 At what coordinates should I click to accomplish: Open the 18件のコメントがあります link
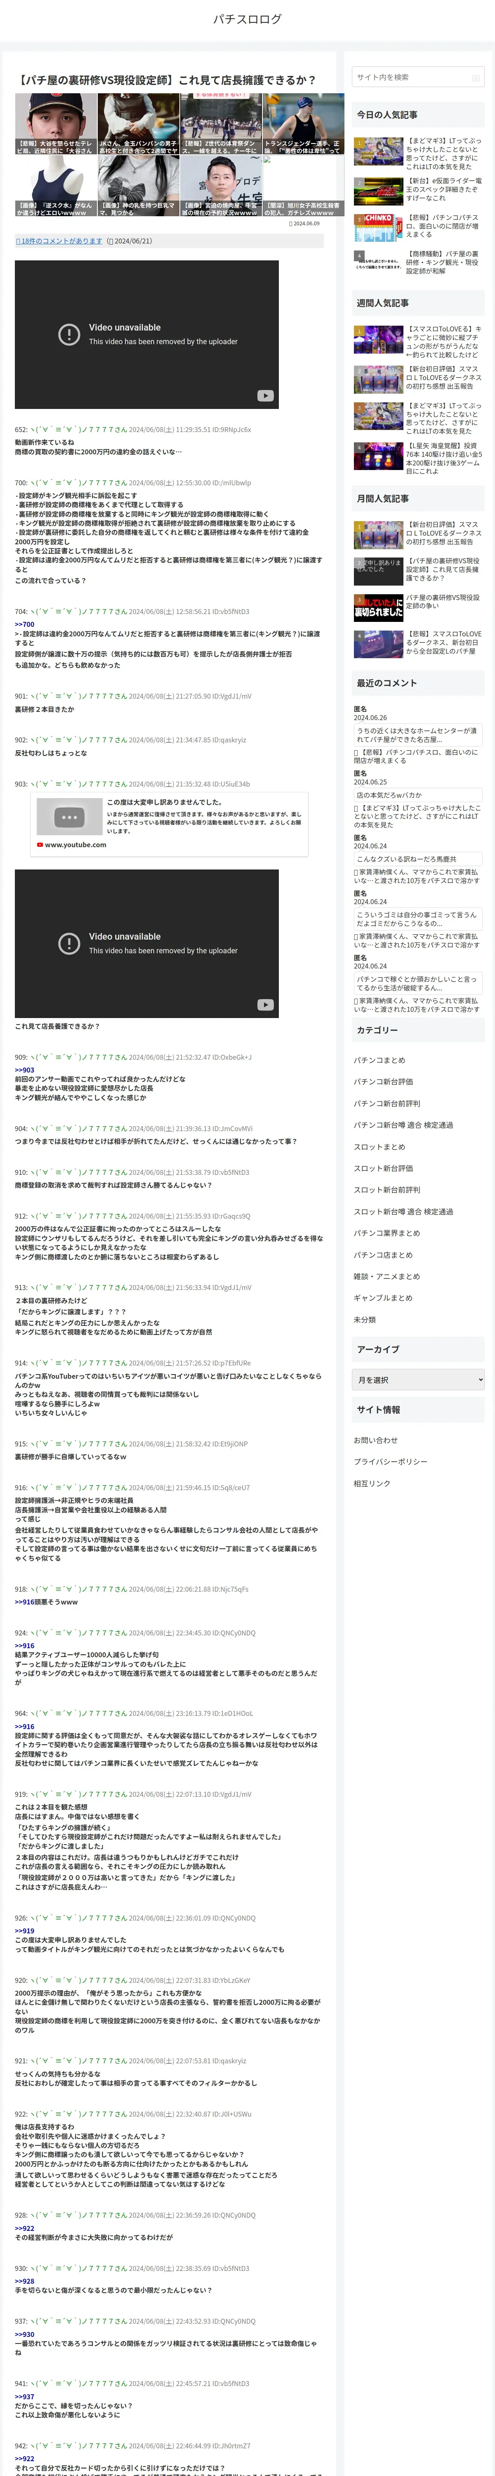(x=59, y=241)
